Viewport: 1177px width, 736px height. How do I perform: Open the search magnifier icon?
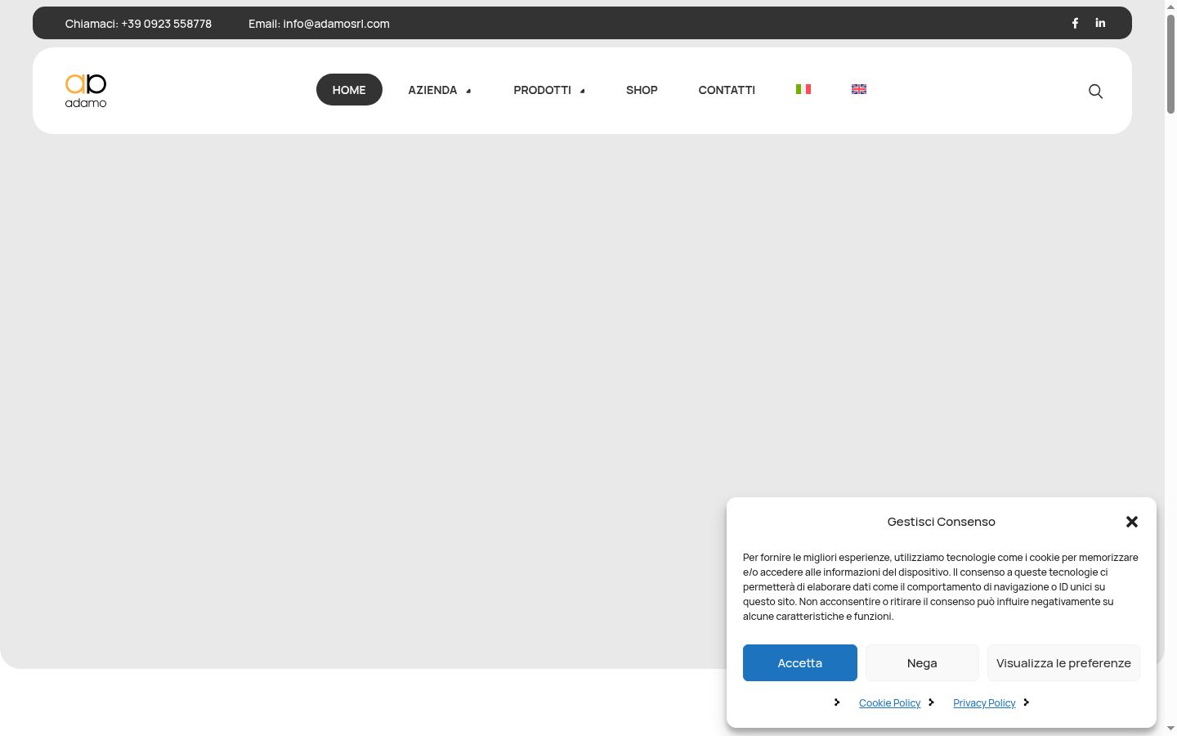[1095, 91]
